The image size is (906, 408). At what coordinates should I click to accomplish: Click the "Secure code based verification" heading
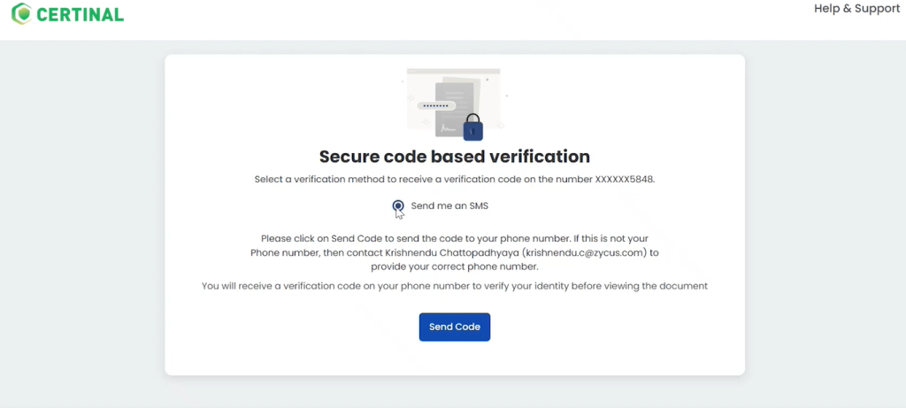pos(455,157)
